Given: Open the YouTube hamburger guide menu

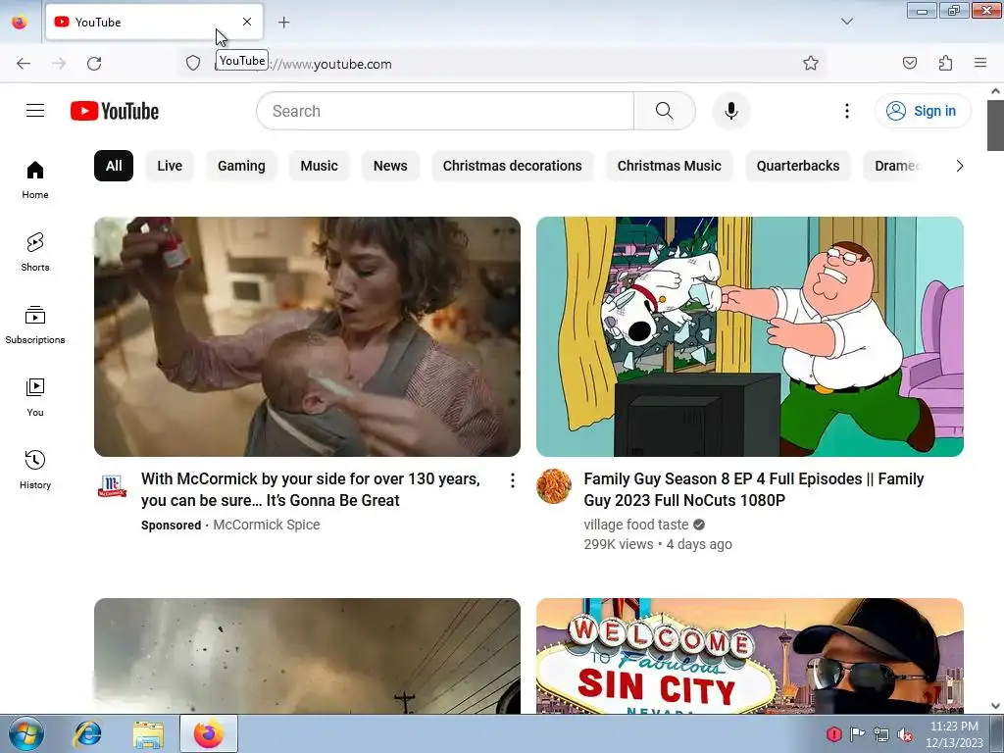Looking at the screenshot, I should coord(35,111).
